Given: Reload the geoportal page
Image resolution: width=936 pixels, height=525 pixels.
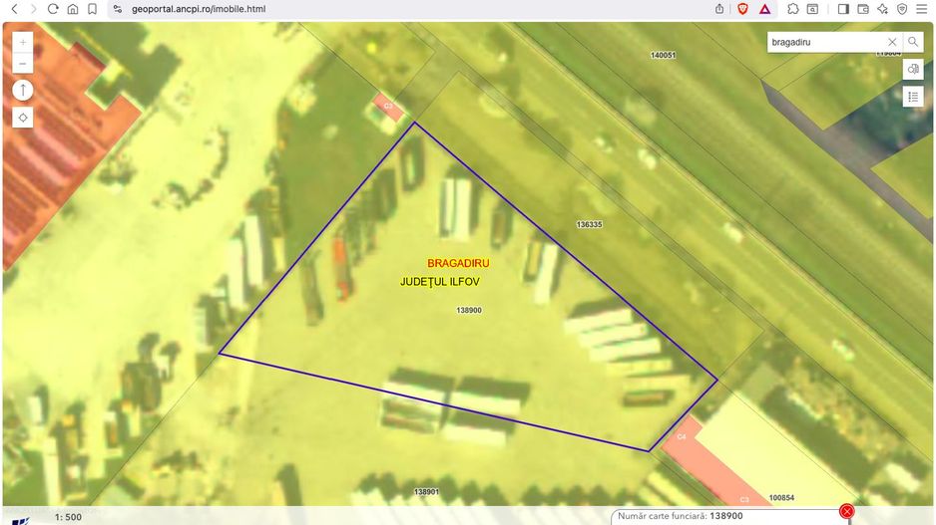Looking at the screenshot, I should tap(53, 9).
